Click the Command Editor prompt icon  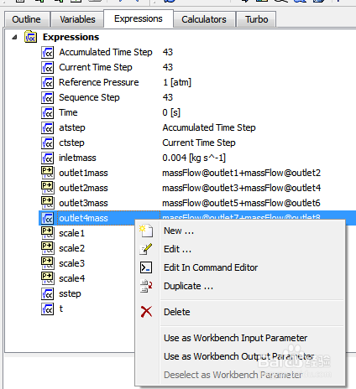point(146,267)
